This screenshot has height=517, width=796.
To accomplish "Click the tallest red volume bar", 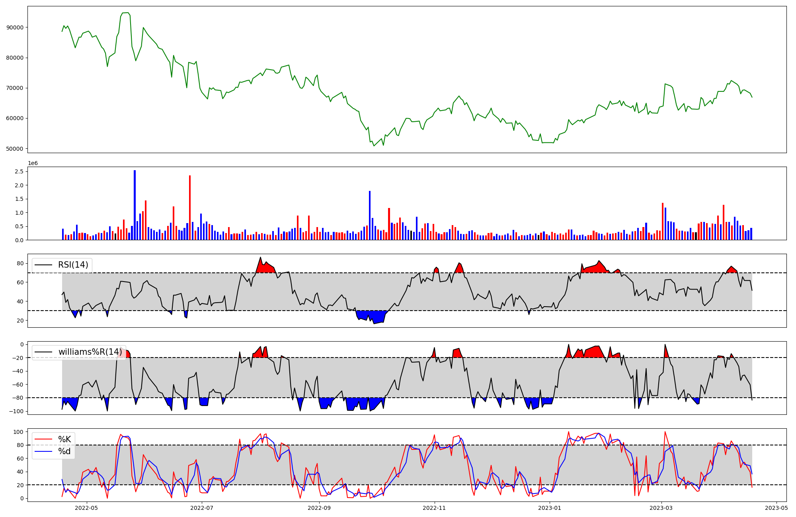I will (190, 208).
